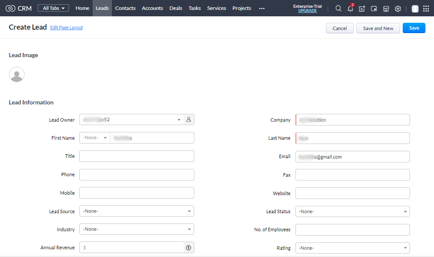Expand the Lead Source dropdown
This screenshot has width=434, height=257.
(137, 211)
